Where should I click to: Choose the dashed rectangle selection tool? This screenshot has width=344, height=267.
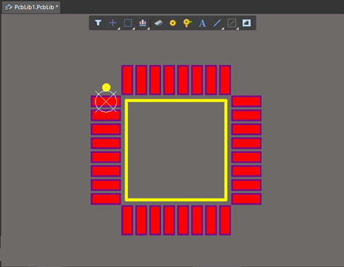[128, 23]
